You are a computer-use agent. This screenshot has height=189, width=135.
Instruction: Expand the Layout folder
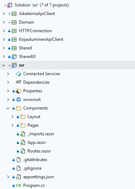(x=12, y=117)
